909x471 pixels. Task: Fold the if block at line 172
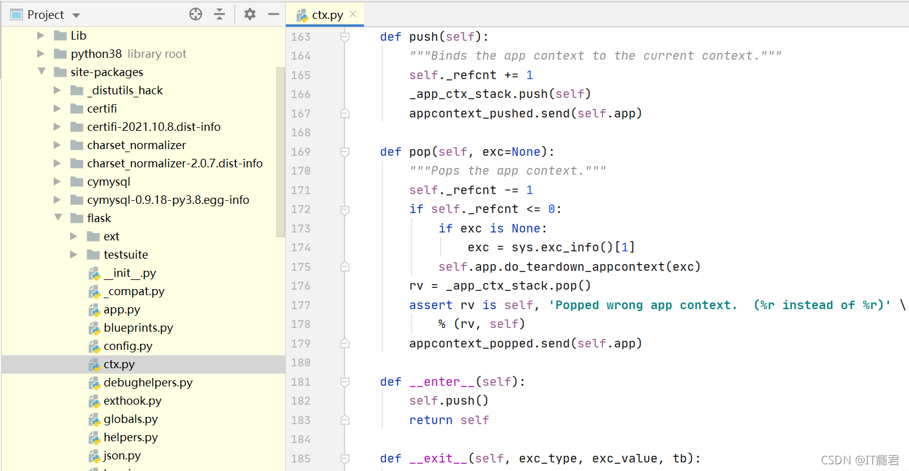point(344,209)
